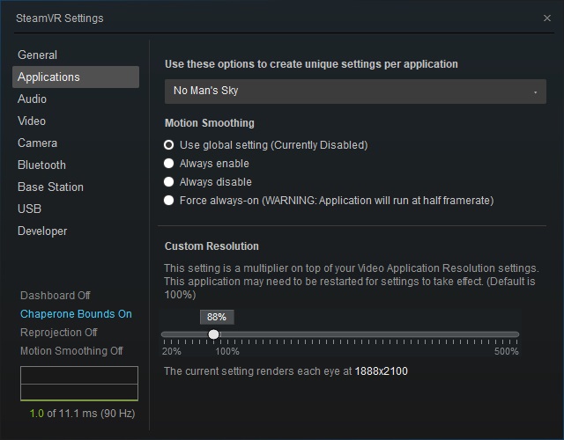Open the USB settings tab
This screenshot has width=564, height=440.
coord(29,209)
